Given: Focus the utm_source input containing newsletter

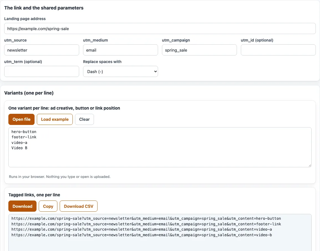Looking at the screenshot, I should click(42, 50).
